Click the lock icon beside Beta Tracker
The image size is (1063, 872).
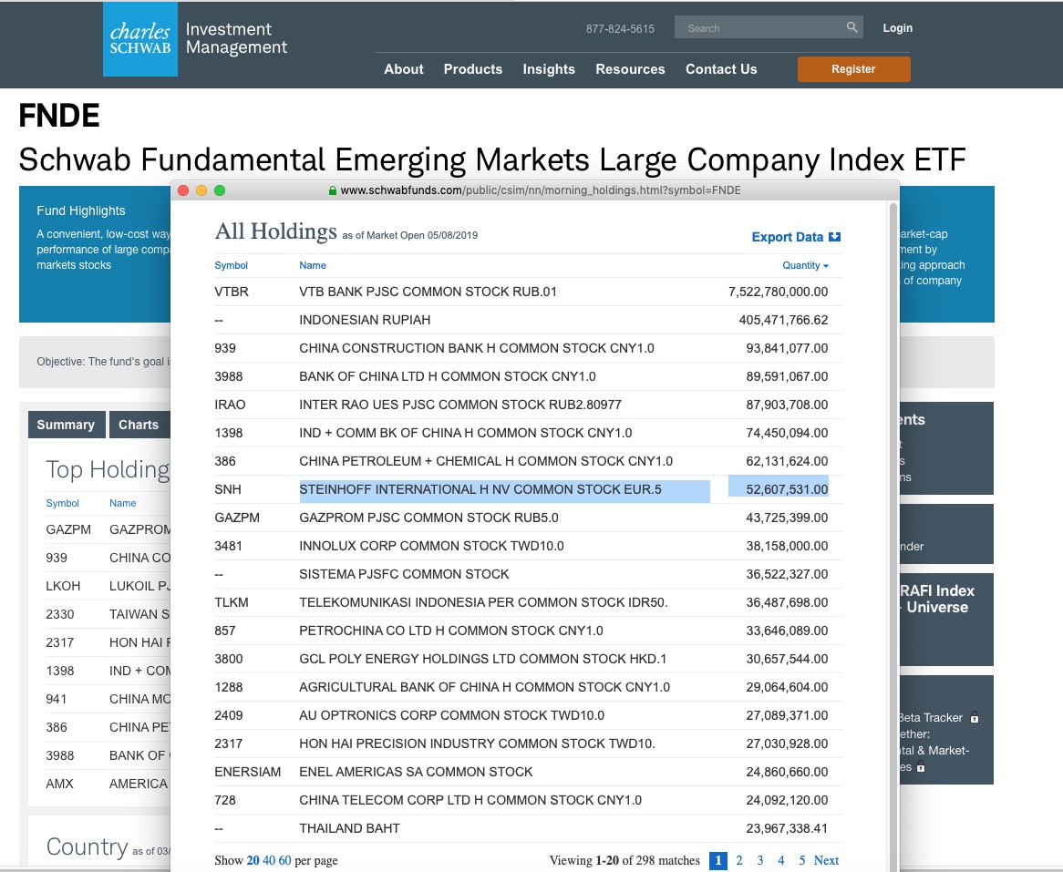tap(975, 718)
